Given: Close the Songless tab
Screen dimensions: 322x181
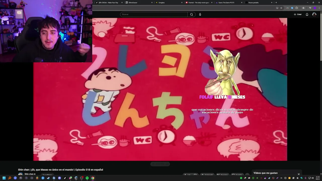Looking at the screenshot, I should coord(182,3).
